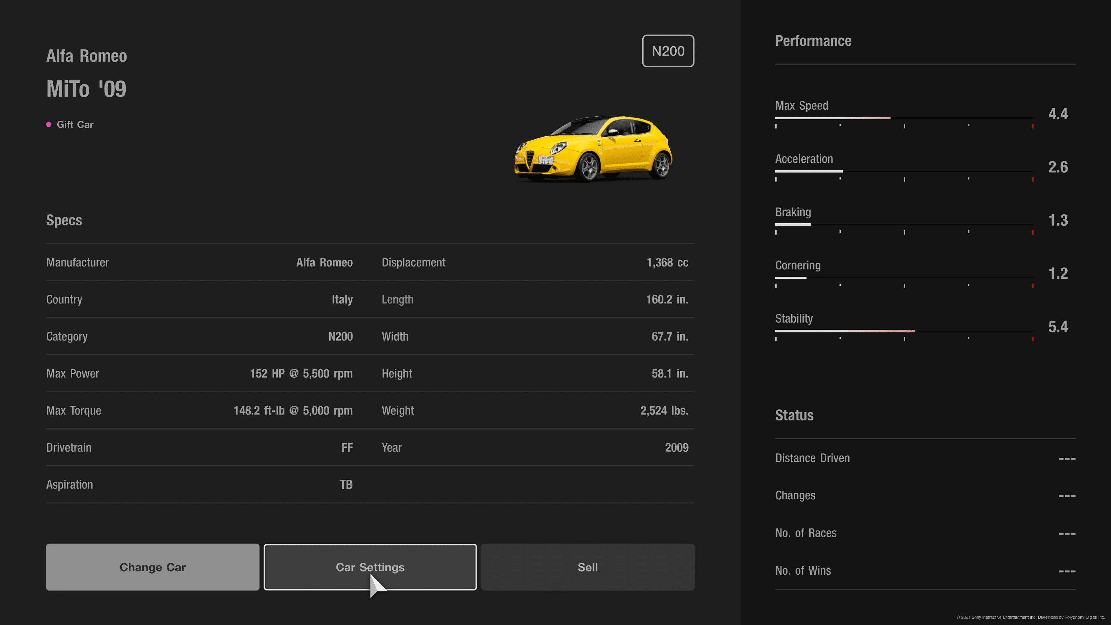Viewport: 1111px width, 625px height.
Task: Click the Cornering value 1.2
Action: pyautogui.click(x=1058, y=273)
